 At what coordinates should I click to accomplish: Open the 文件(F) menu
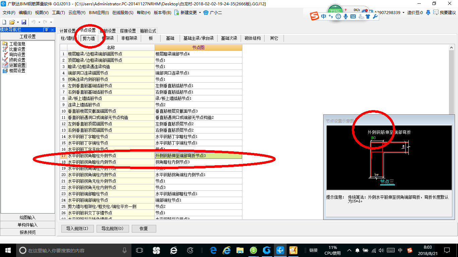click(9, 12)
